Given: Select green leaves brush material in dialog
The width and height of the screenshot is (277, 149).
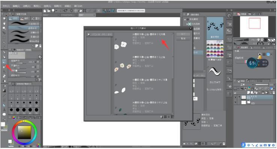Looking at the screenshot, I should click(143, 108).
